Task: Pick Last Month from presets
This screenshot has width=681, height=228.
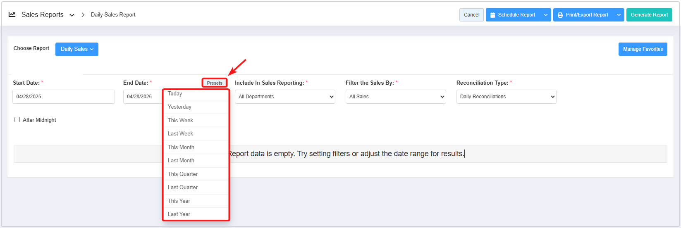Action: [x=181, y=161]
